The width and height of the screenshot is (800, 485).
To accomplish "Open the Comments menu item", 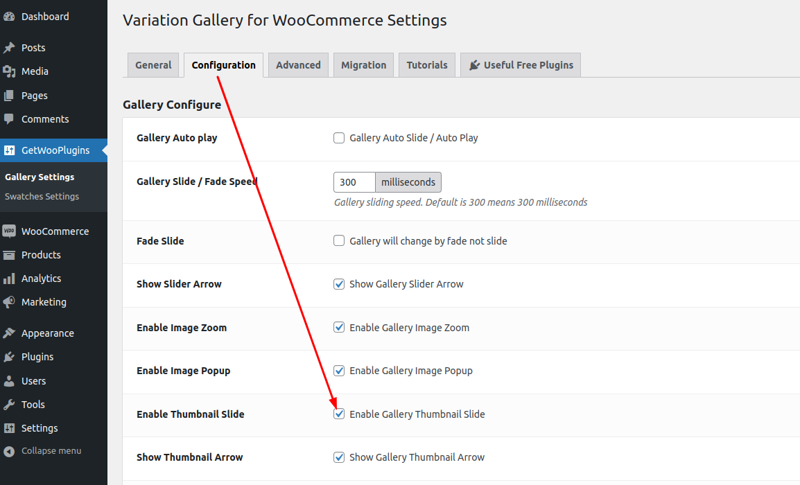I will [x=53, y=119].
